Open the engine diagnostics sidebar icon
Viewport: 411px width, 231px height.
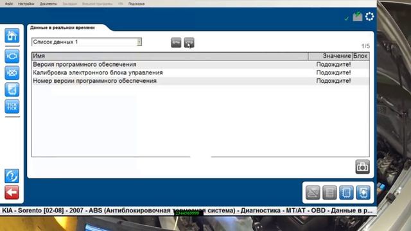(12, 56)
